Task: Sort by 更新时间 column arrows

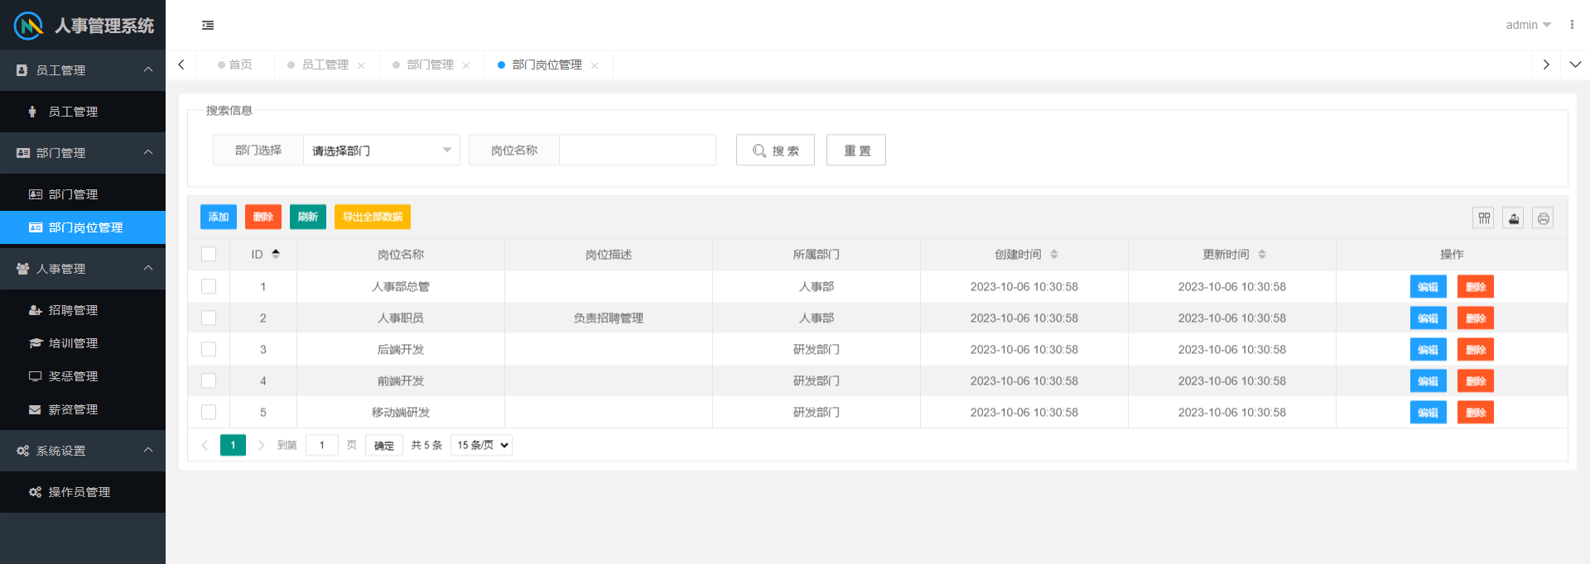Action: point(1262,254)
